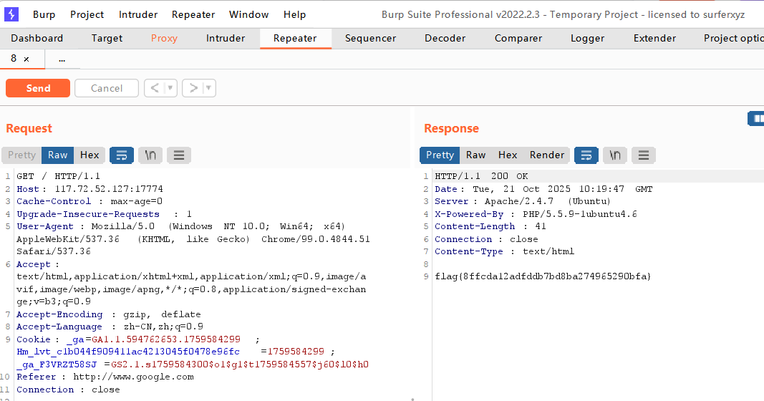This screenshot has height=401, width=764.
Task: Toggle word wrap icon in Response panel
Action: pos(586,155)
